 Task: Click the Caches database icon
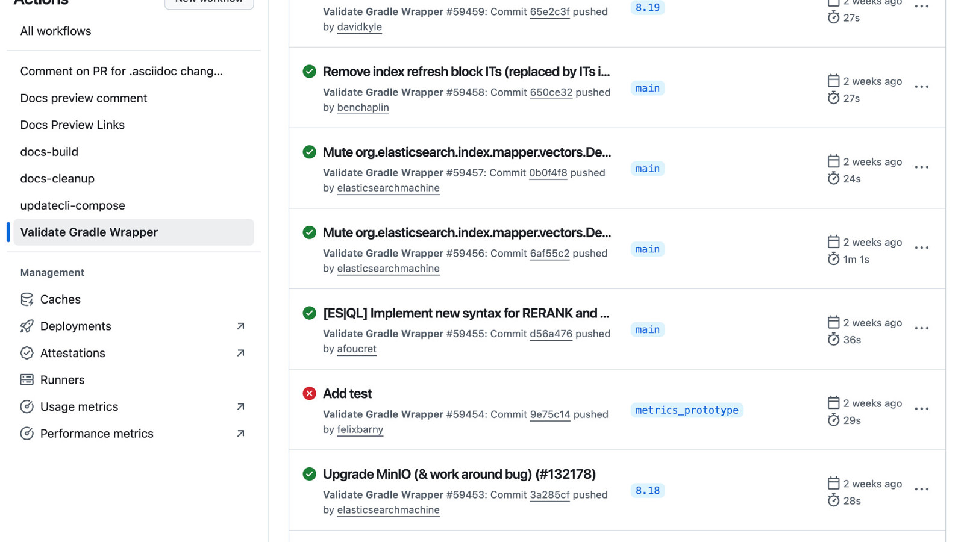(x=27, y=299)
